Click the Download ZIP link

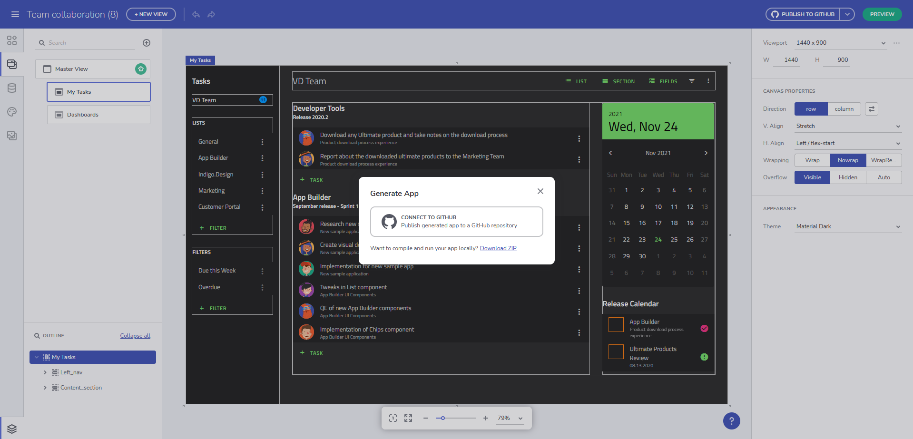tap(498, 248)
